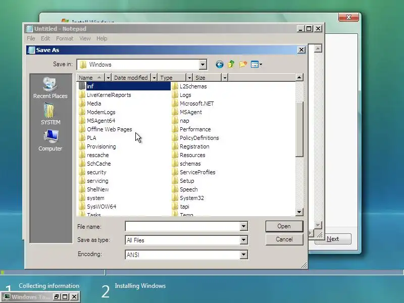404x303 pixels.
Task: Open the Name column filter arrow
Action: tap(108, 78)
